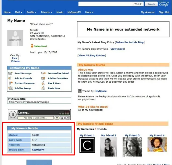This screenshot has height=165, width=172.
Task: Click the music note button in player
Action: [68, 118]
